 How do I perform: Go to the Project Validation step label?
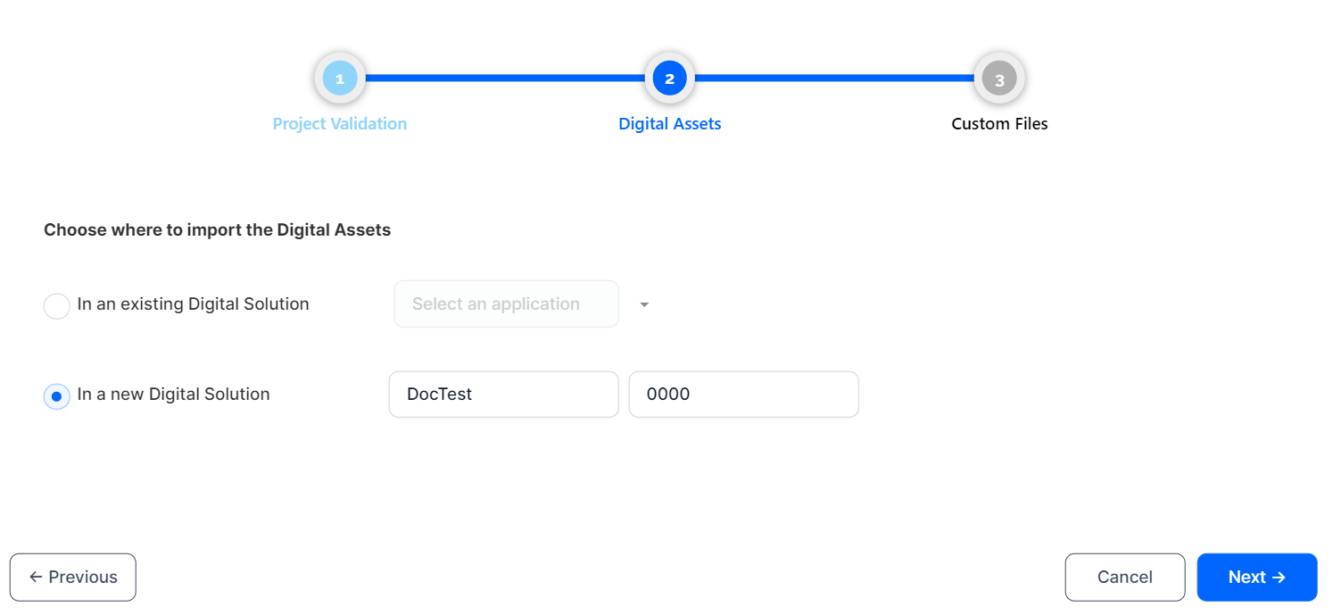coord(340,124)
